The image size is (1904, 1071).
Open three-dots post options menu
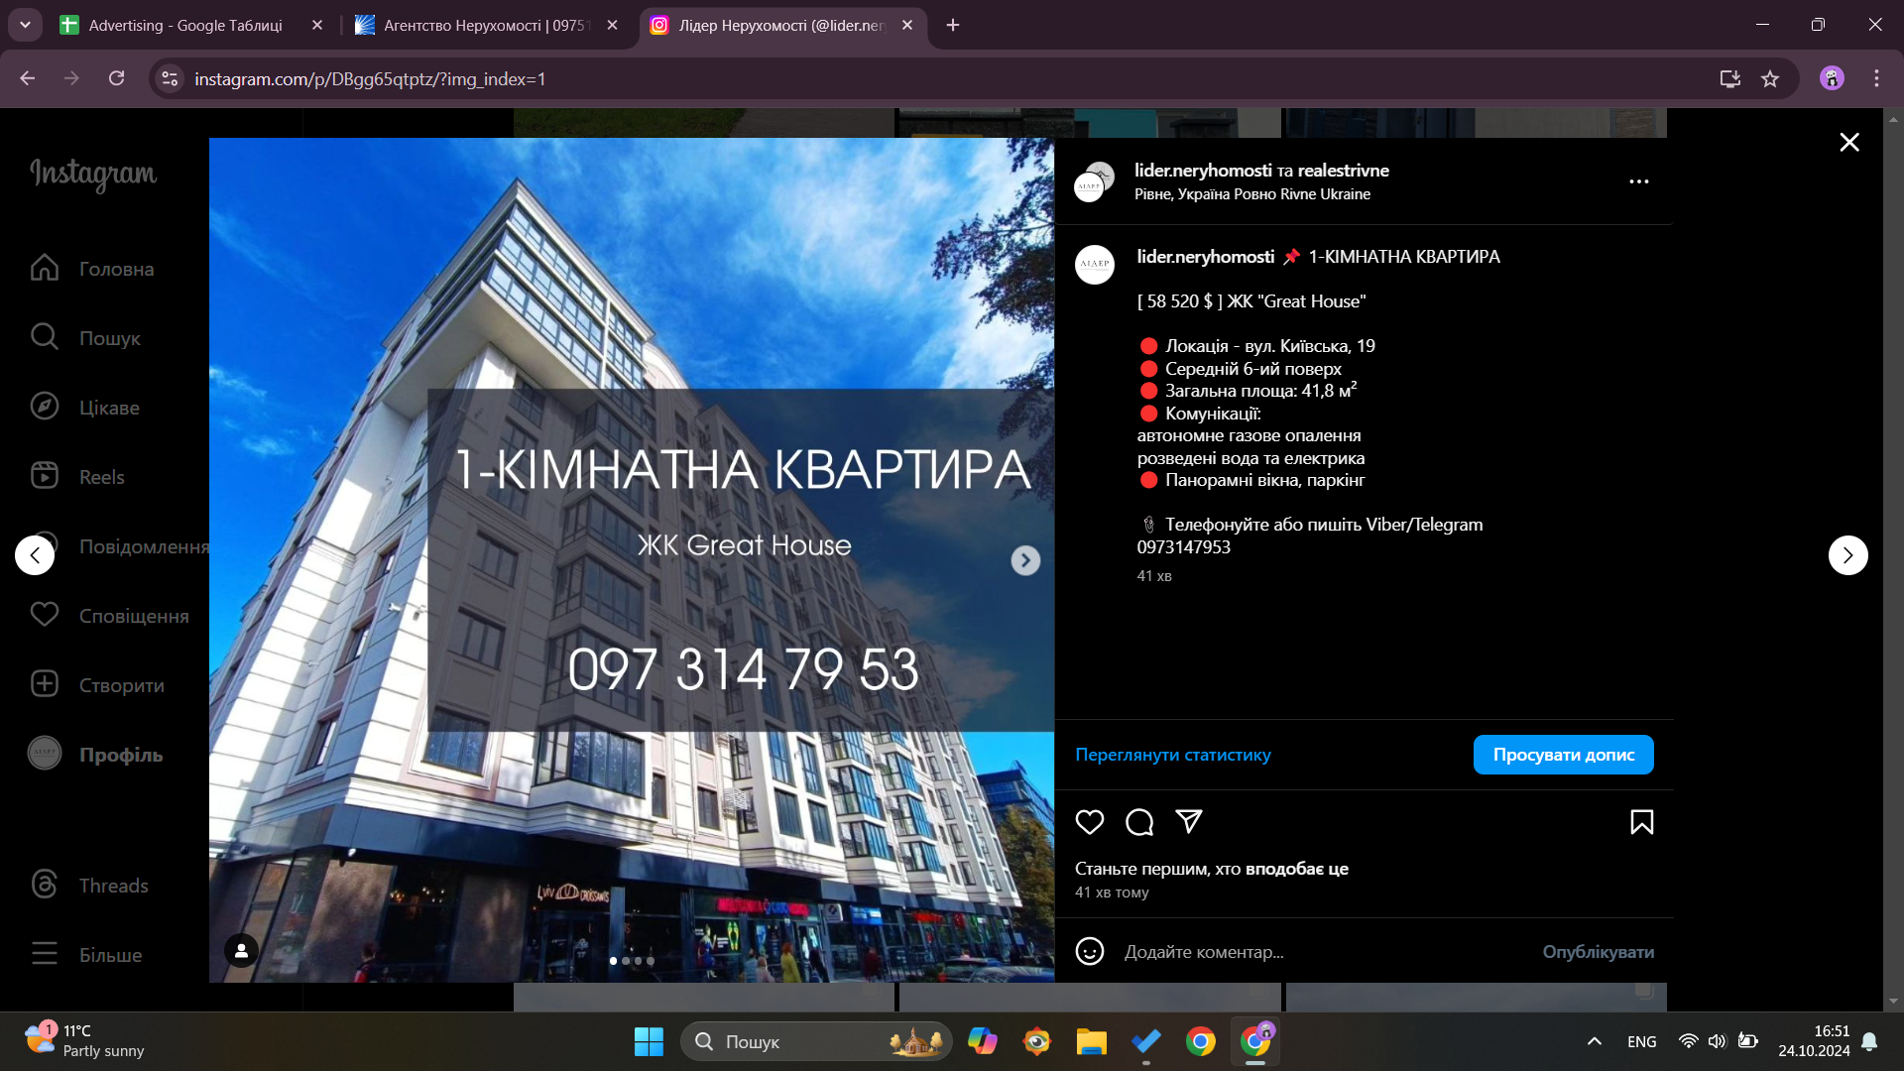click(1638, 181)
